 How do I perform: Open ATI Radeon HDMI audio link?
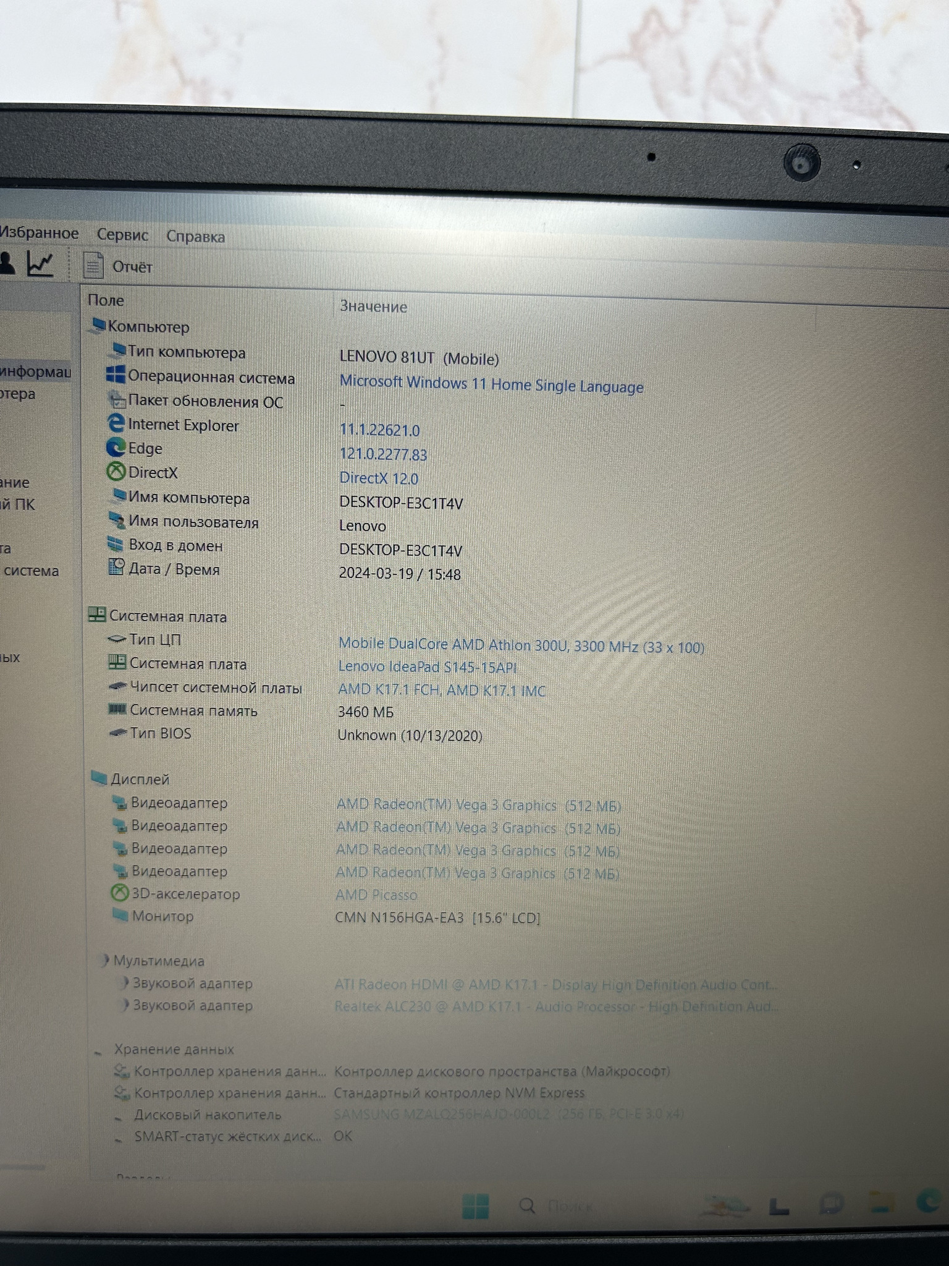pyautogui.click(x=556, y=985)
